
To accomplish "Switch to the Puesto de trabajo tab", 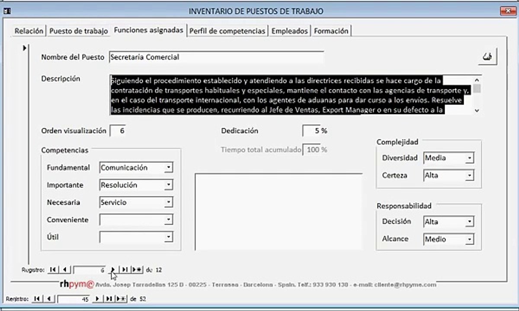I will (x=78, y=31).
